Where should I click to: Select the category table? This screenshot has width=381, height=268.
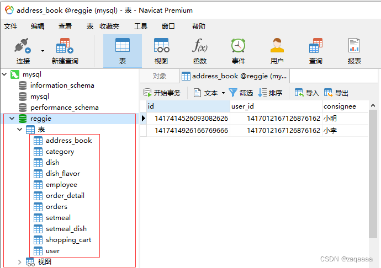(x=60, y=152)
